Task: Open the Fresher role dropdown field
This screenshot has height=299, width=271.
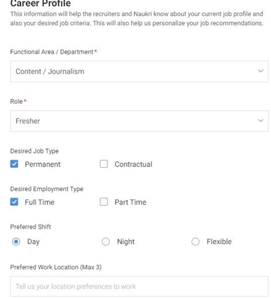Action: [x=140, y=121]
